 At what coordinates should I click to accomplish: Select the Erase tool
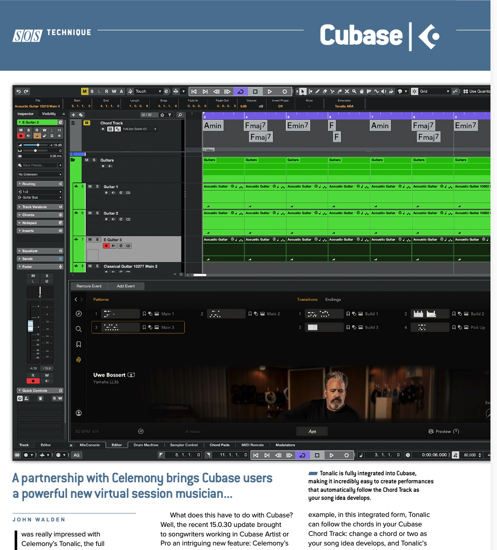325,92
